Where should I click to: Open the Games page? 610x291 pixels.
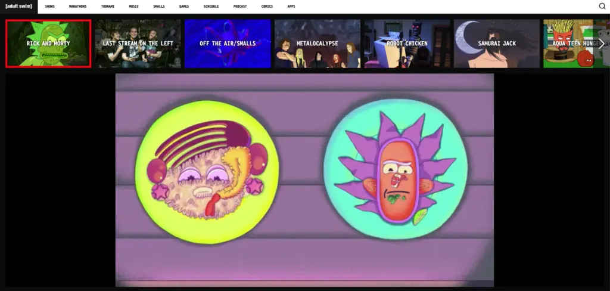pos(184,7)
